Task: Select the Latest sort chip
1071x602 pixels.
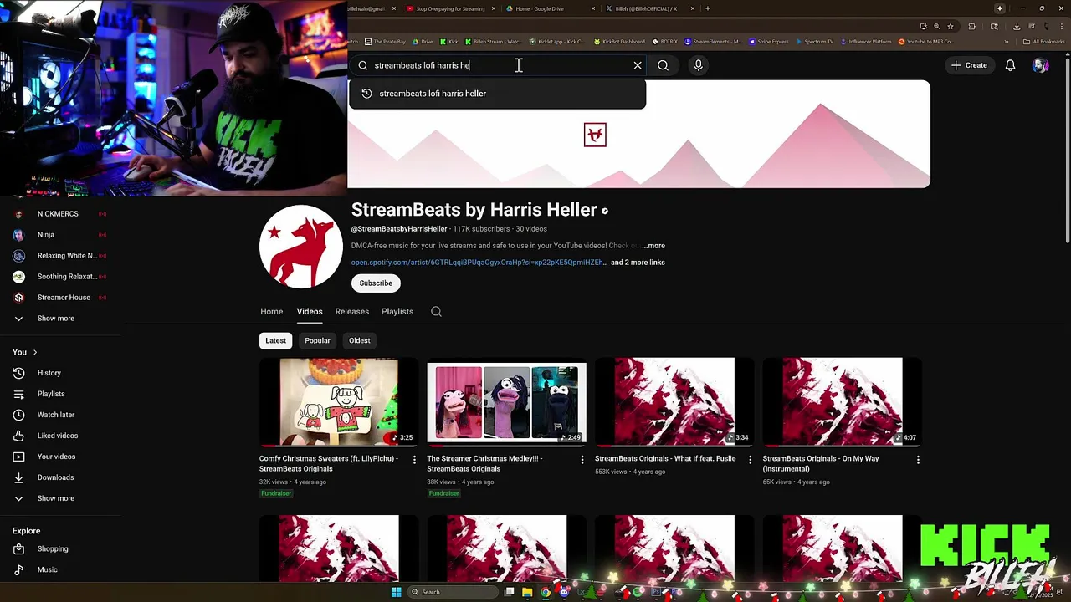Action: pos(275,340)
